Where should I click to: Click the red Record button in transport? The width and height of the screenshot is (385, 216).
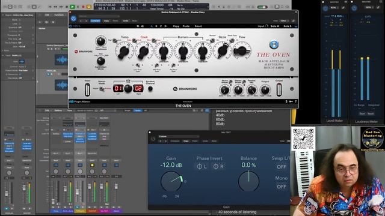pos(83,7)
